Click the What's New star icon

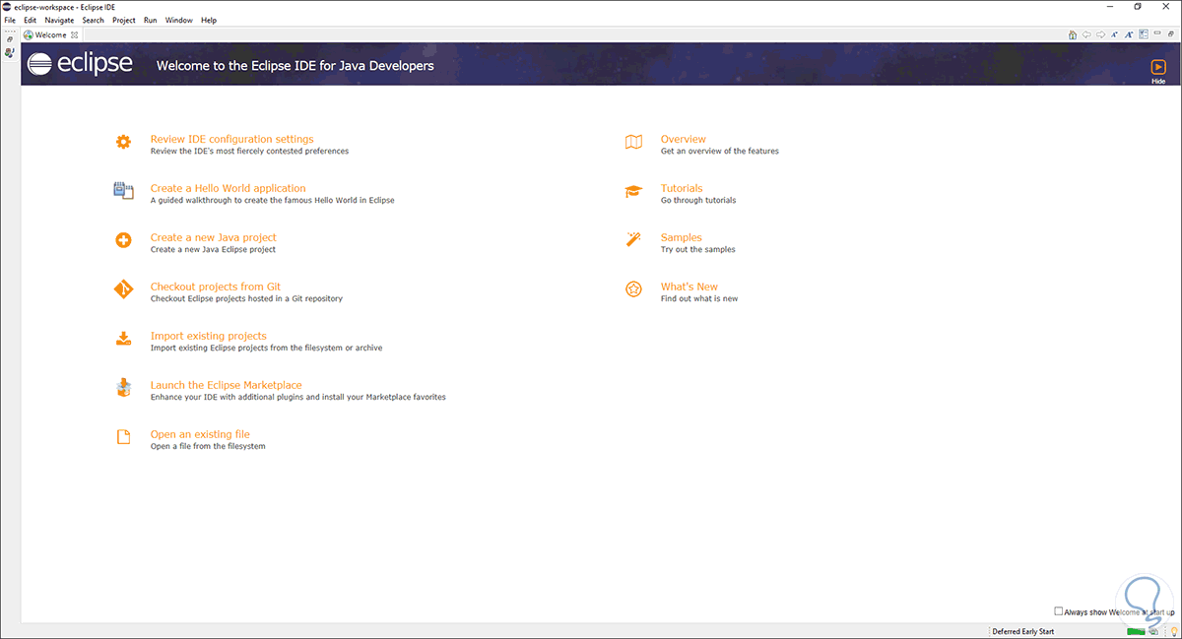click(x=633, y=289)
